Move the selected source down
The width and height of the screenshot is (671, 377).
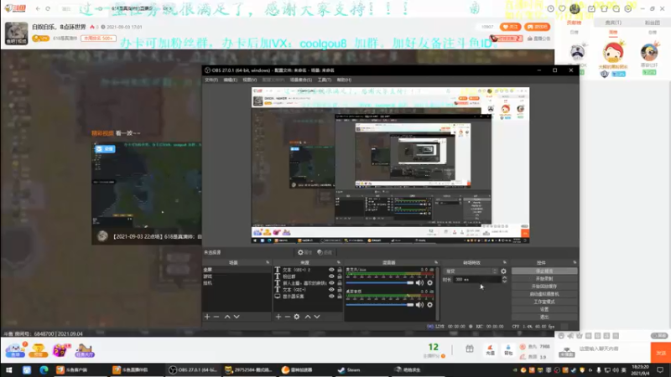coord(317,317)
